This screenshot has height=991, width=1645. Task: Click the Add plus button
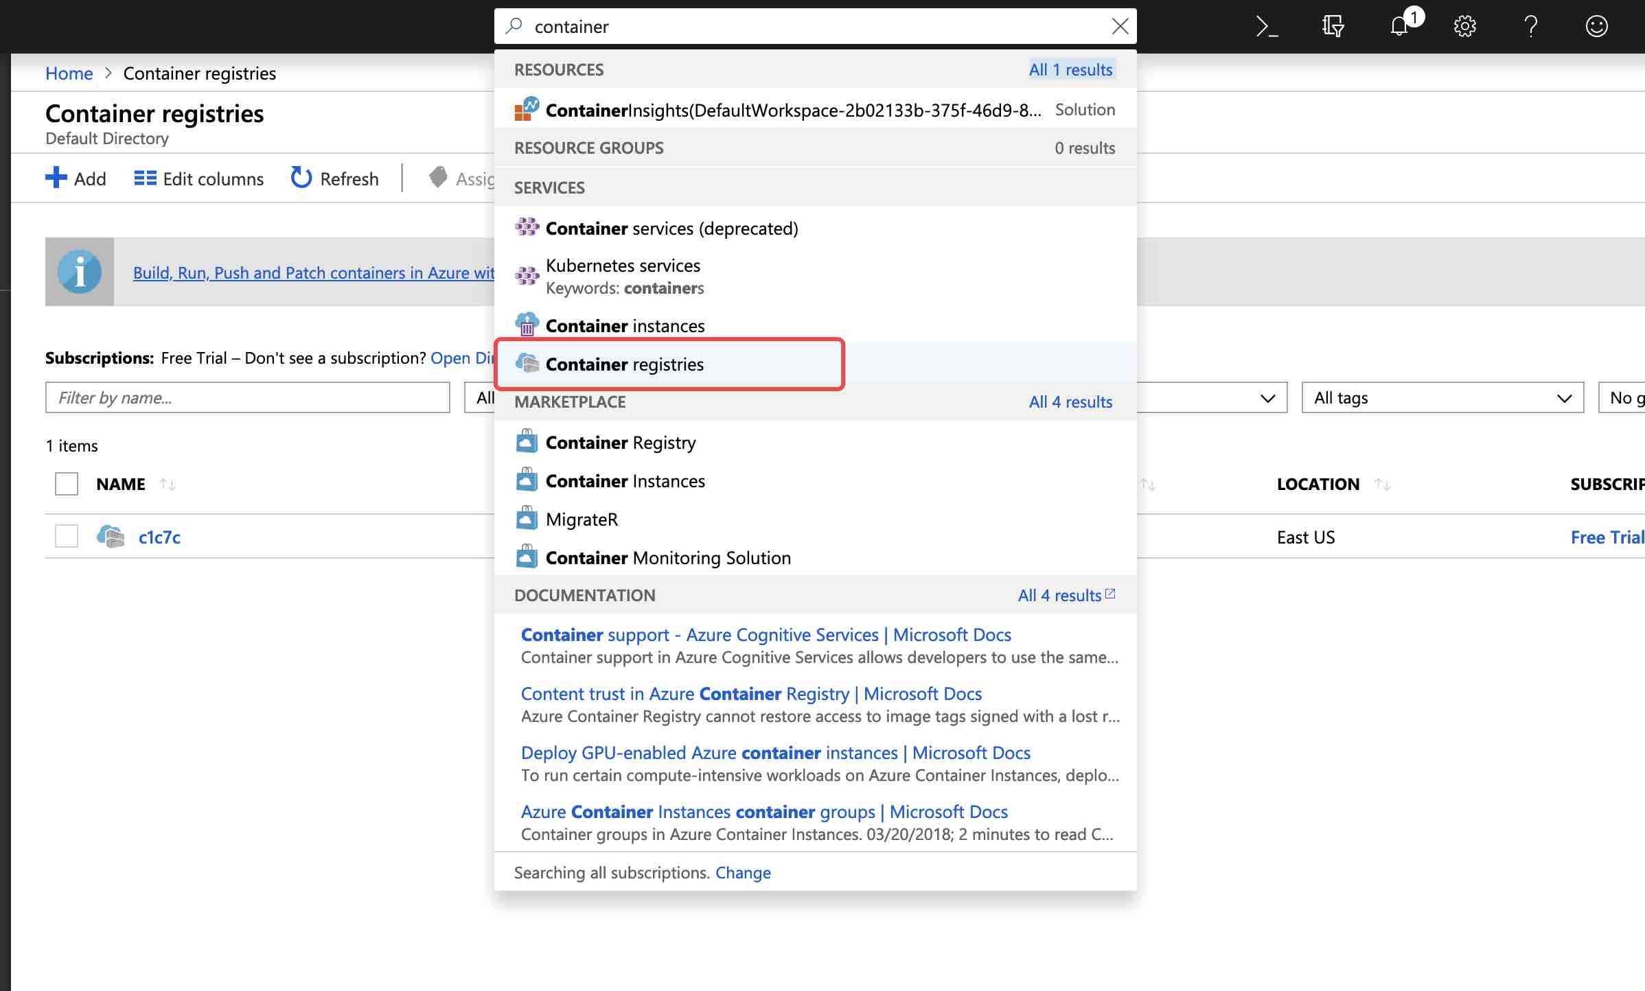(x=56, y=178)
